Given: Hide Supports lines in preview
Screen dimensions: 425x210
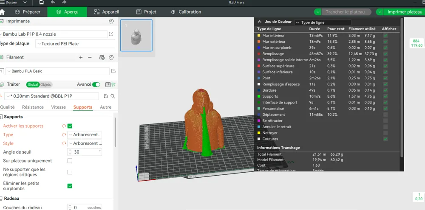Looking at the screenshot, I should pos(385,96).
